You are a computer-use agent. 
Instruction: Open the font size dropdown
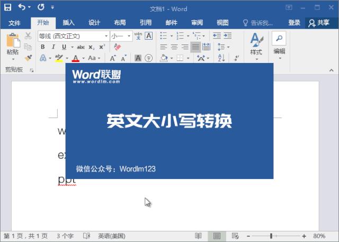coord(129,36)
